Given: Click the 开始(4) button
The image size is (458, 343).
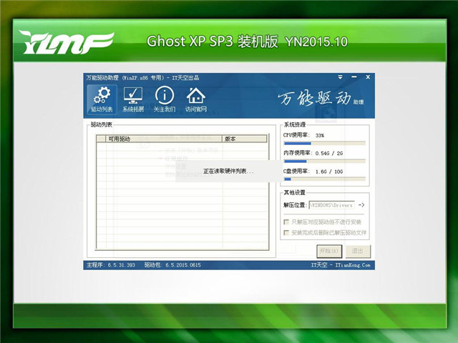Looking at the screenshot, I should pos(329,251).
